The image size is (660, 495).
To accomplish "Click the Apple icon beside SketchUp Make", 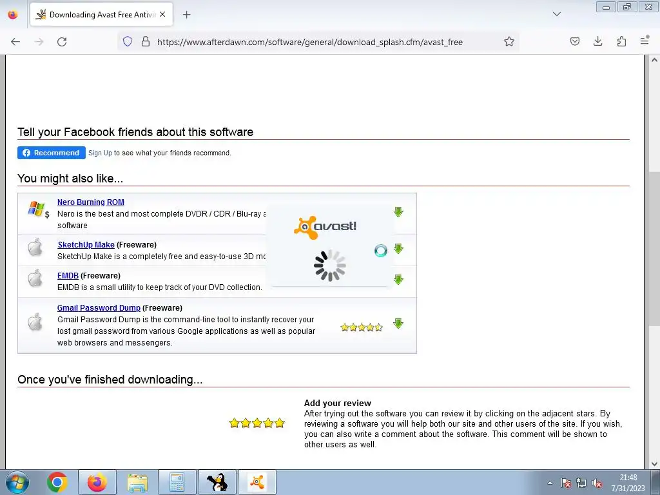I will click(x=35, y=247).
